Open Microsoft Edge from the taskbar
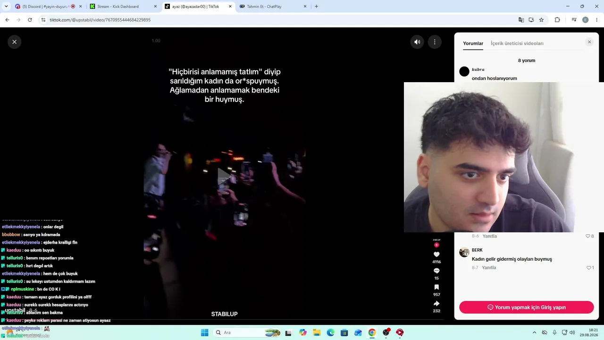Image resolution: width=604 pixels, height=340 pixels. click(330, 332)
